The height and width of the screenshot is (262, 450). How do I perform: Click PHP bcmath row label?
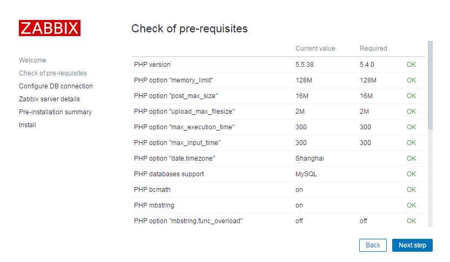pyautogui.click(x=152, y=190)
